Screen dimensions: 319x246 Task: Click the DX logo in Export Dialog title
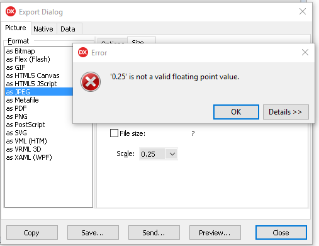point(11,11)
